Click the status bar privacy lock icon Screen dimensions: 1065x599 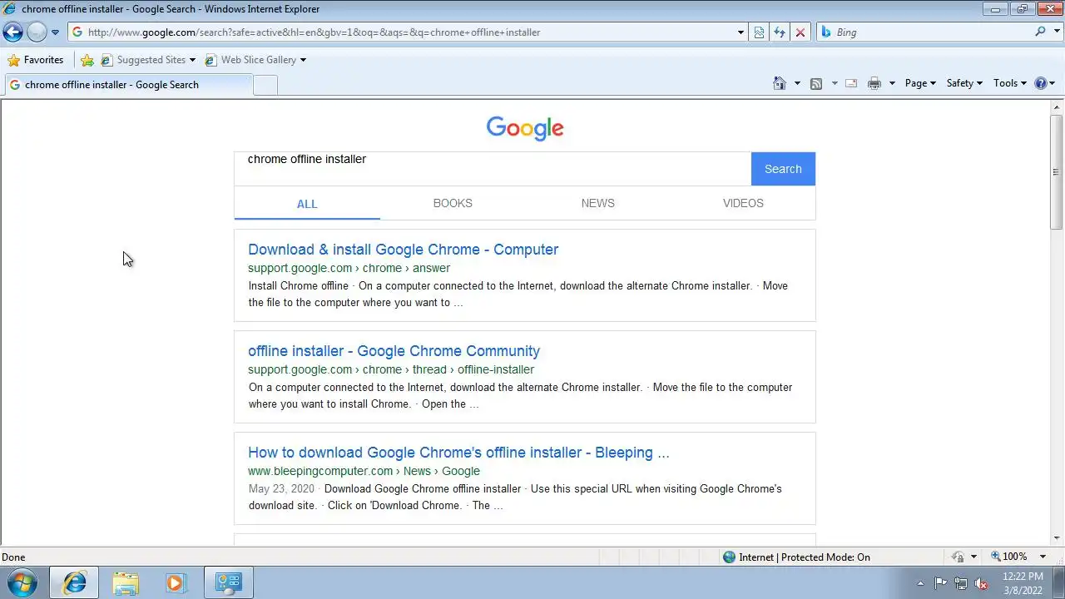pos(958,557)
